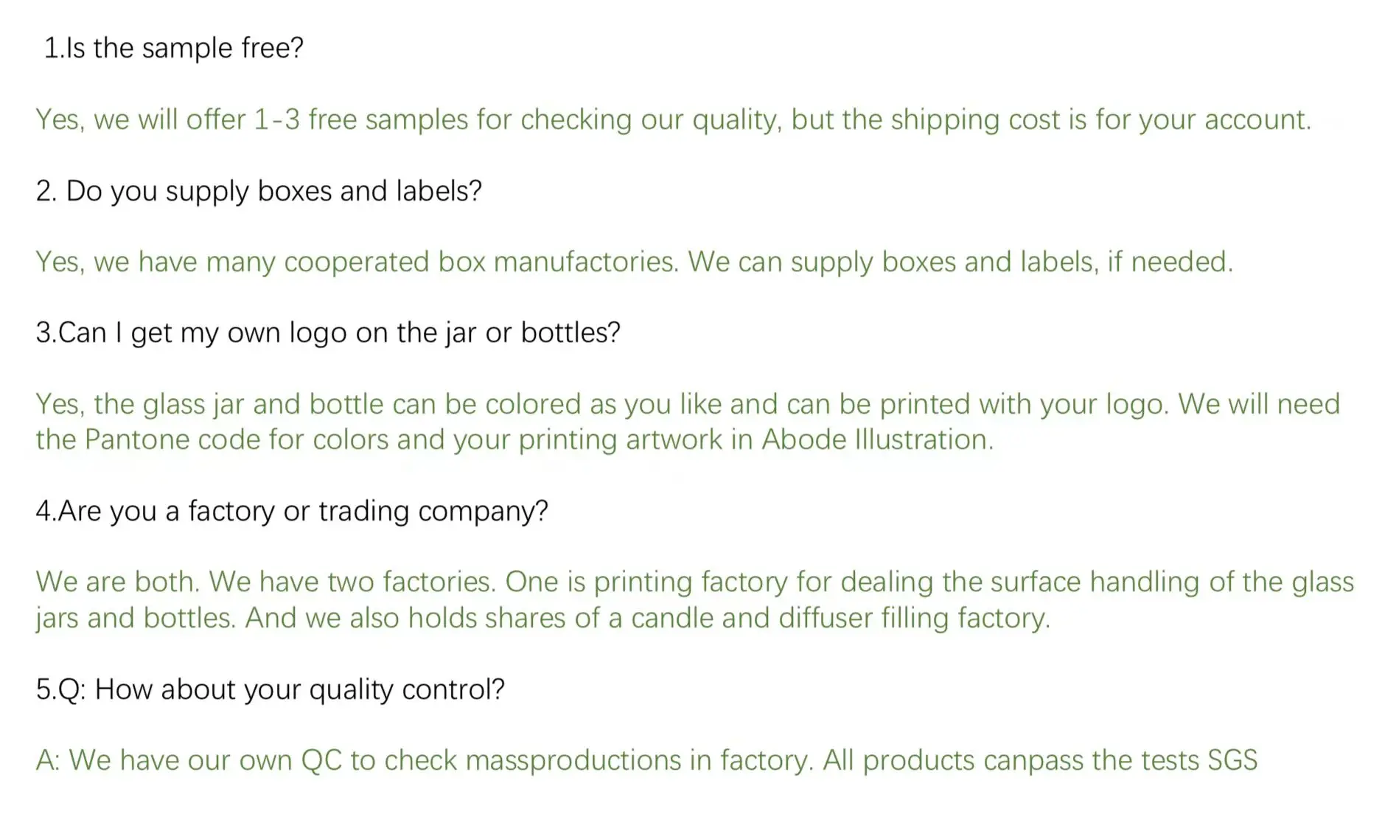Select the question about your own logo on jars
The height and width of the screenshot is (817, 1396).
[328, 333]
